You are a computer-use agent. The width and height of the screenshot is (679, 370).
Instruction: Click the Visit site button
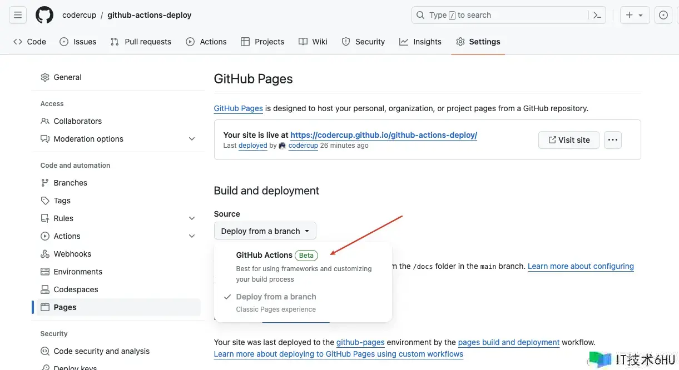click(568, 140)
